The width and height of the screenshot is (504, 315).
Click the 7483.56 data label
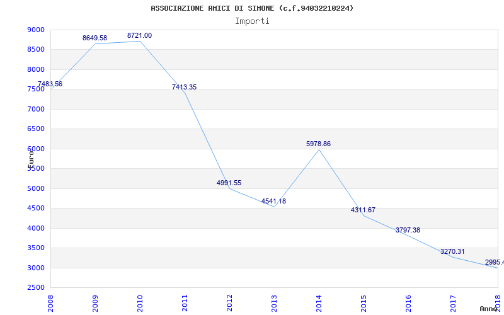point(50,84)
